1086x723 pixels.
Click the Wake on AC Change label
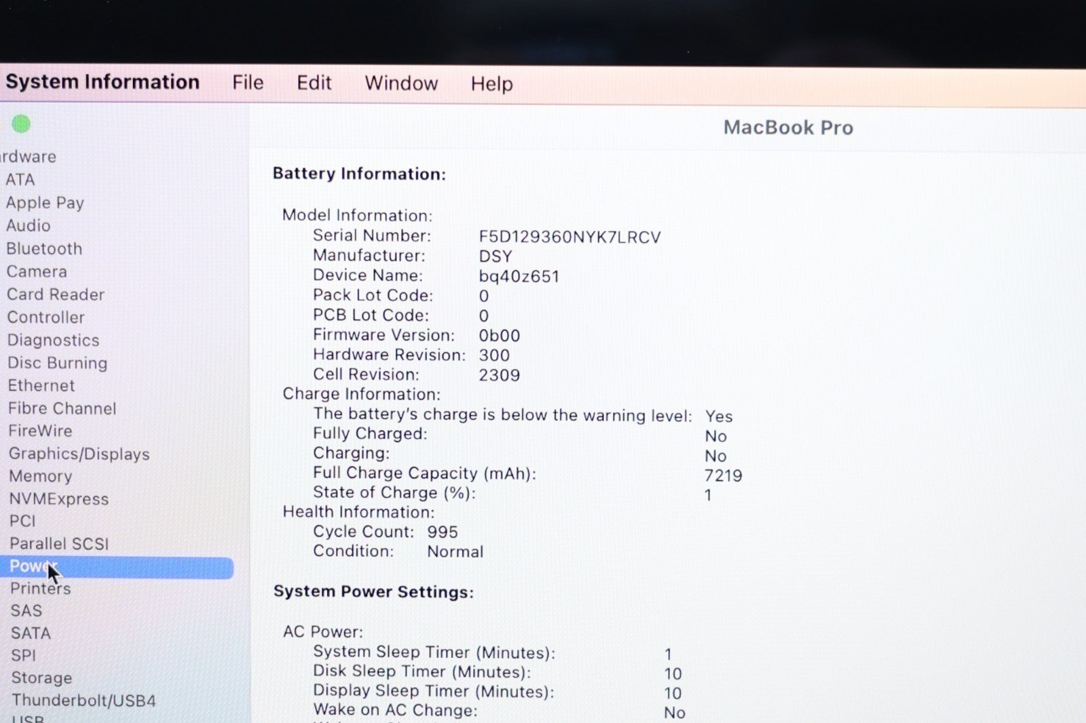[396, 710]
